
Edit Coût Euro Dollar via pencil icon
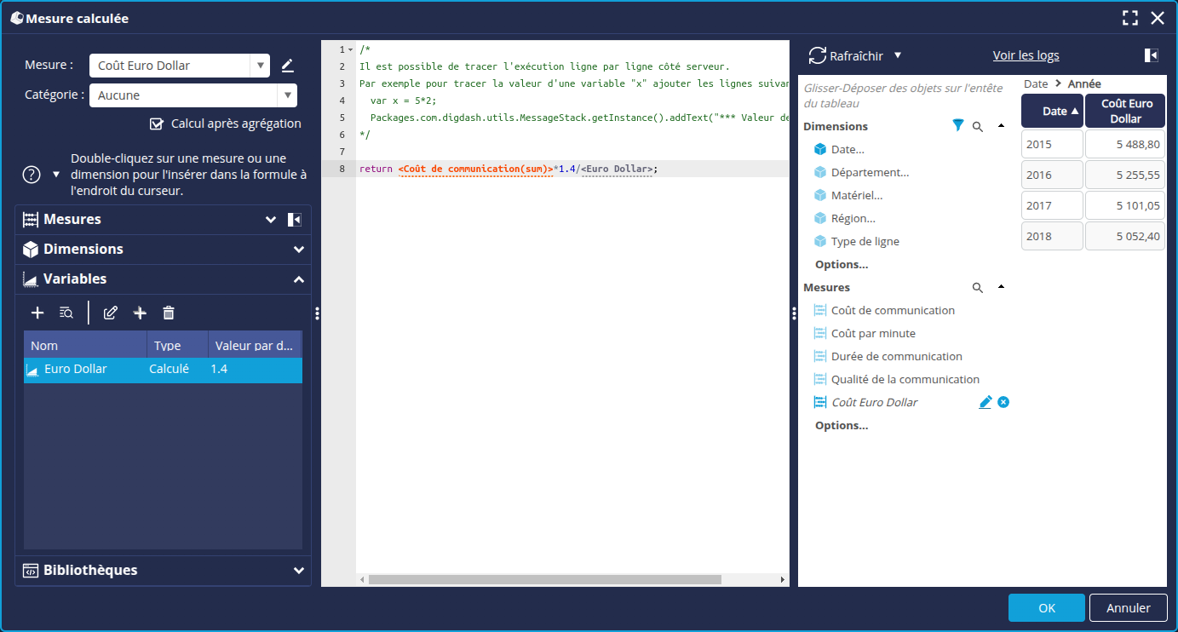pos(985,402)
